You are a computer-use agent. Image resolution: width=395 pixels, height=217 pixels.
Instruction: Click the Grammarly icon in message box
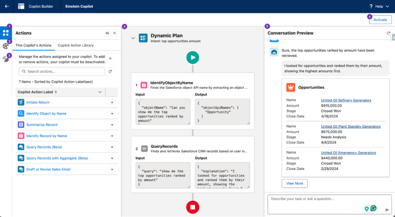(373, 208)
